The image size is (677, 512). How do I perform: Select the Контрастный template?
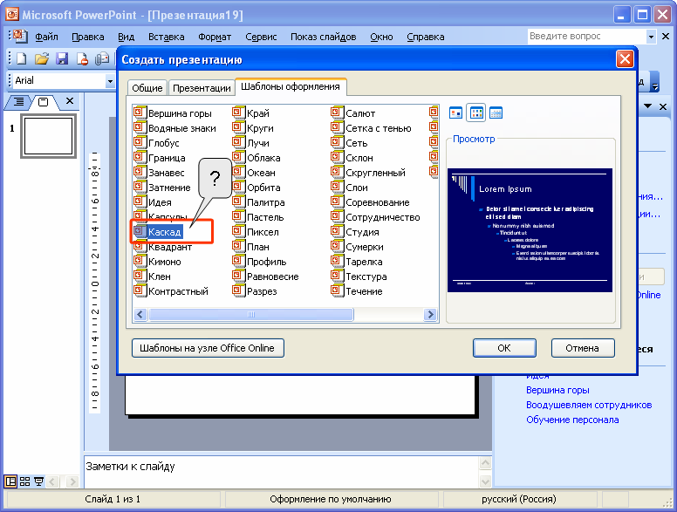pos(178,291)
